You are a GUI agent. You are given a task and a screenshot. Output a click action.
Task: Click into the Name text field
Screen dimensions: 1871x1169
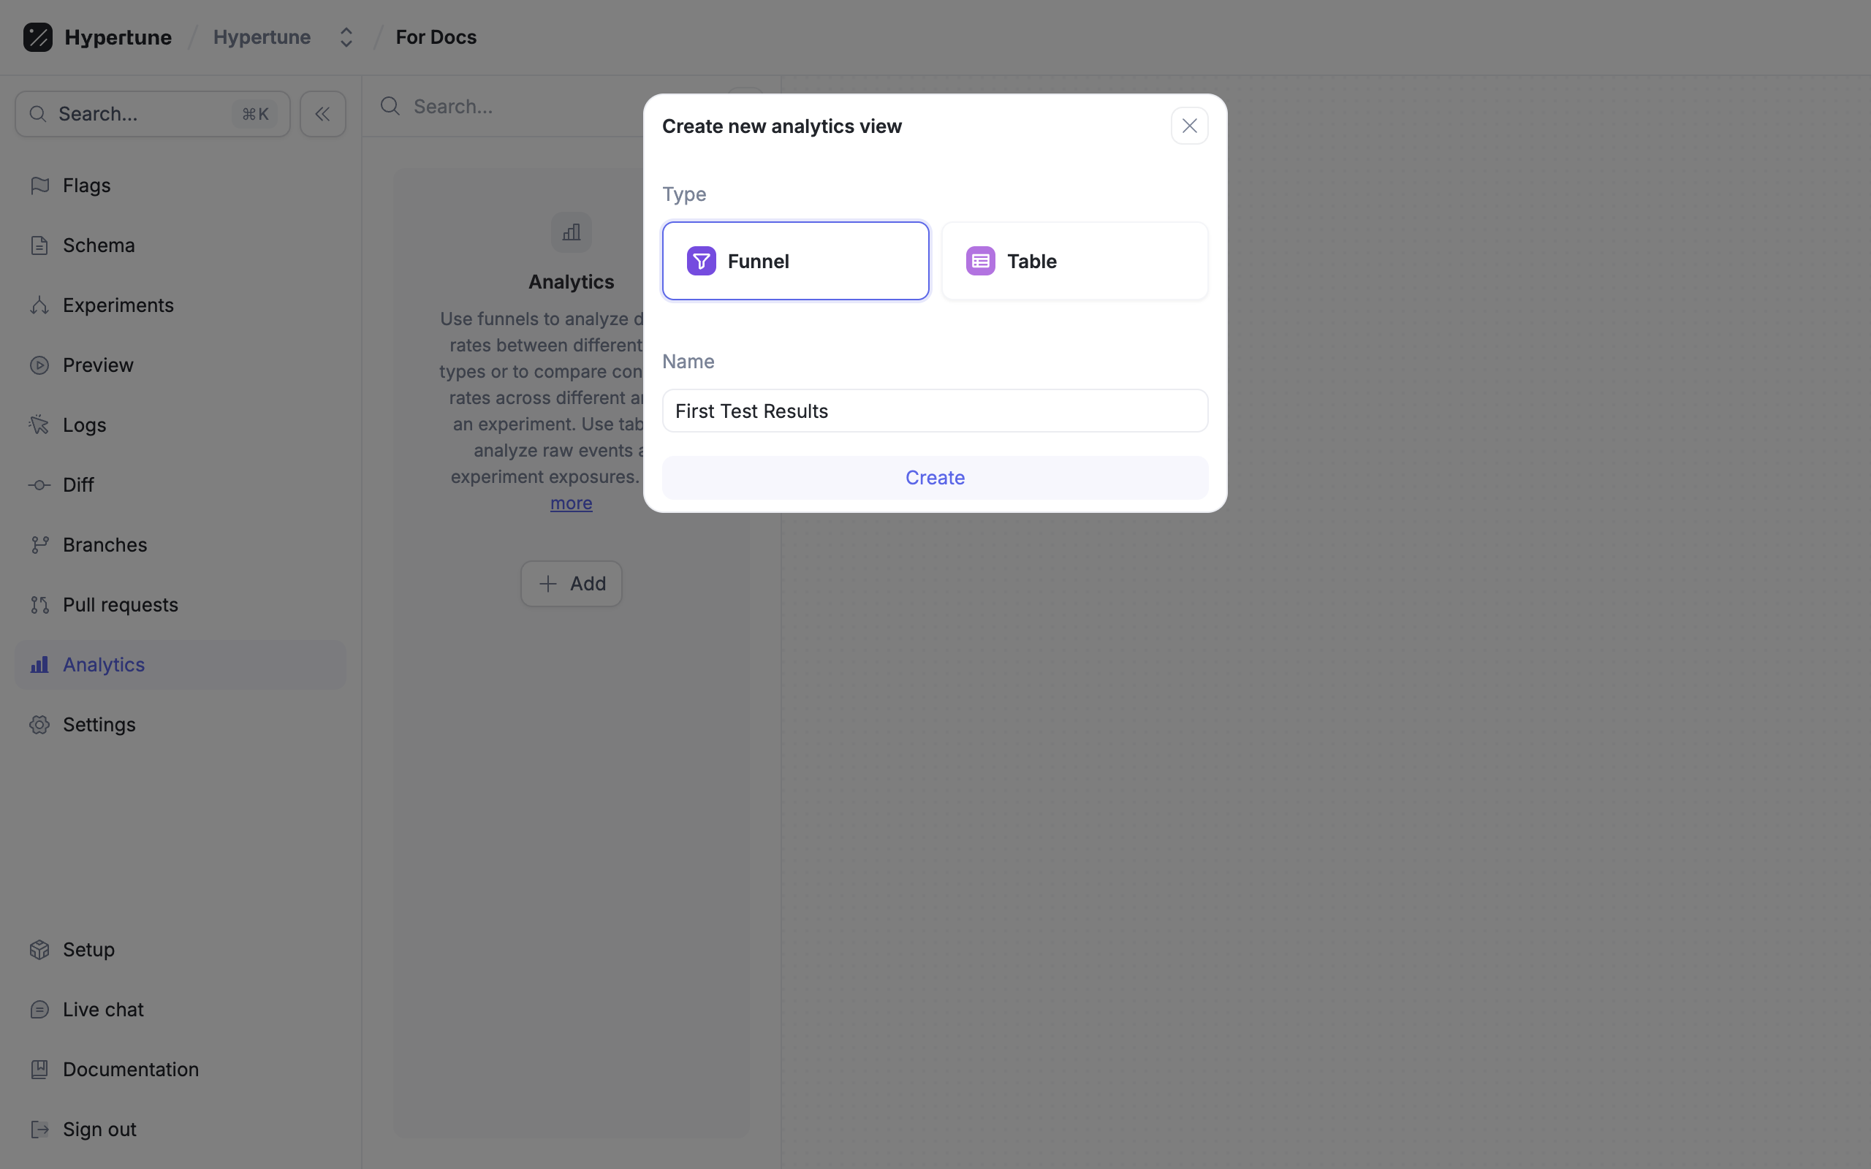coord(934,411)
